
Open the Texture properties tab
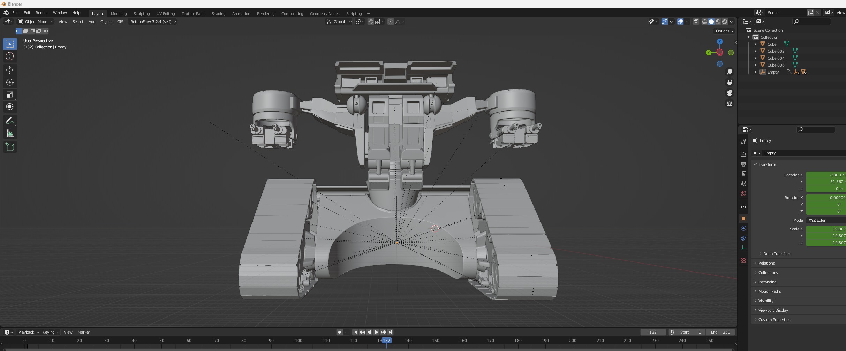tap(743, 260)
